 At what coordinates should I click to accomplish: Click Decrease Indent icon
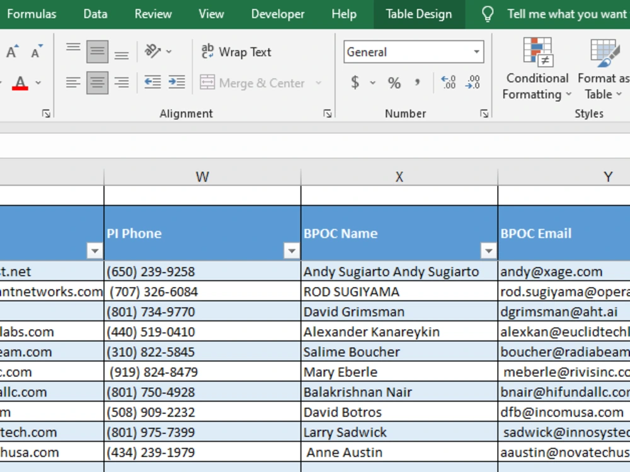click(152, 82)
